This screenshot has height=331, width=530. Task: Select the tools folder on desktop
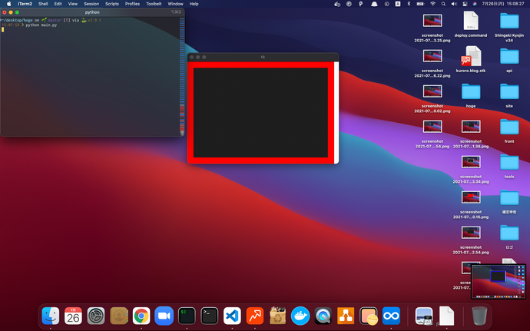509,166
